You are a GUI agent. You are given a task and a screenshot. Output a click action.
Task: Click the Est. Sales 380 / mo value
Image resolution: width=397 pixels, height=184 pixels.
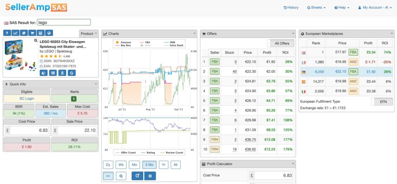pyautogui.click(x=50, y=113)
